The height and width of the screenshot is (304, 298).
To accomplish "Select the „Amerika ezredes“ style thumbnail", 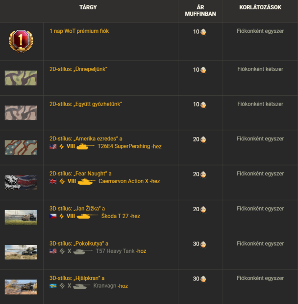I will (x=21, y=147).
